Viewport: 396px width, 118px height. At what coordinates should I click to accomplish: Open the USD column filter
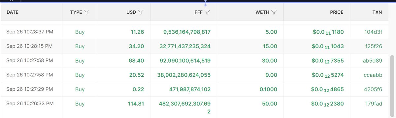click(x=140, y=12)
